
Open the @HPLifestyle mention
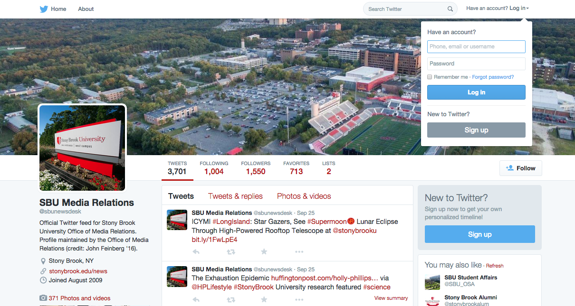211,287
